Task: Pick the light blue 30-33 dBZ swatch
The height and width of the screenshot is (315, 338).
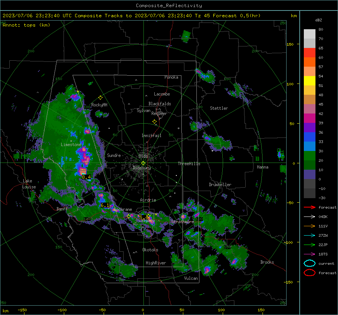Action: click(309, 146)
